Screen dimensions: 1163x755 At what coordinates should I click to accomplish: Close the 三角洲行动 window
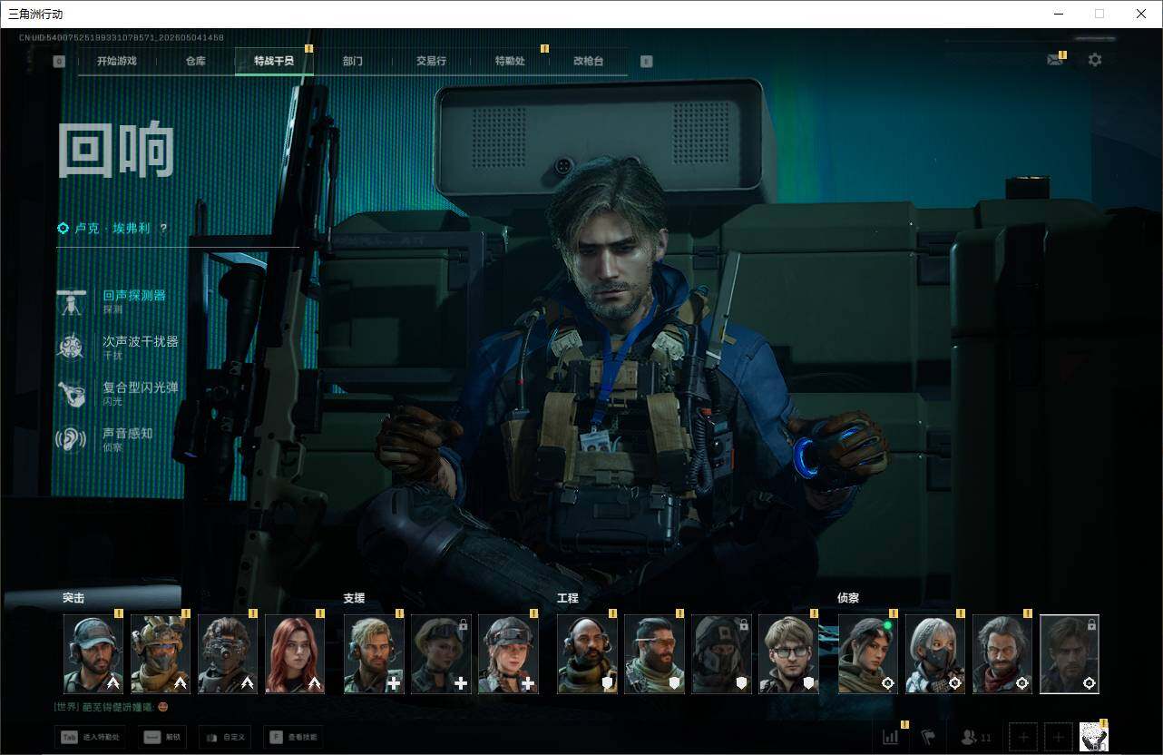click(1141, 14)
